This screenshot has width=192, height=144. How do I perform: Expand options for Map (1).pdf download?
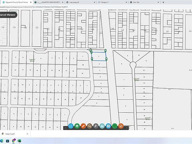(27, 134)
